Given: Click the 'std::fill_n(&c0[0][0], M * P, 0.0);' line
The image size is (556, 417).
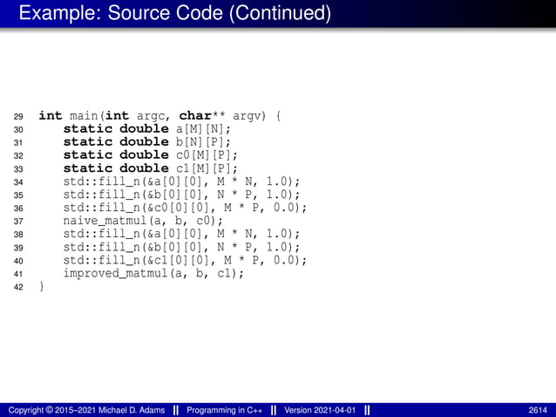Looking at the screenshot, I should point(185,208).
